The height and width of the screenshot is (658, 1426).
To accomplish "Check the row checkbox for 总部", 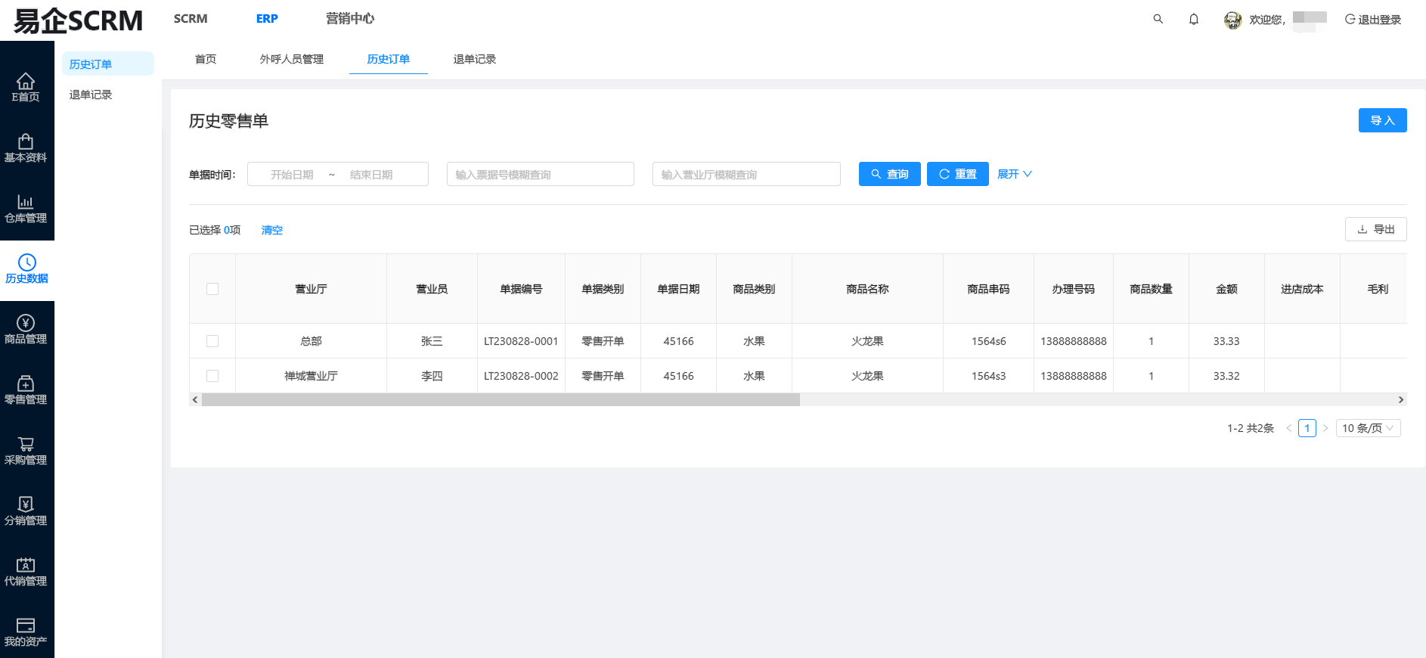I will click(x=212, y=341).
